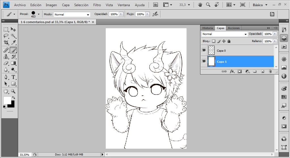Screen dimensions: 290x158
Task: Click the background color swatch
Action: [12, 106]
